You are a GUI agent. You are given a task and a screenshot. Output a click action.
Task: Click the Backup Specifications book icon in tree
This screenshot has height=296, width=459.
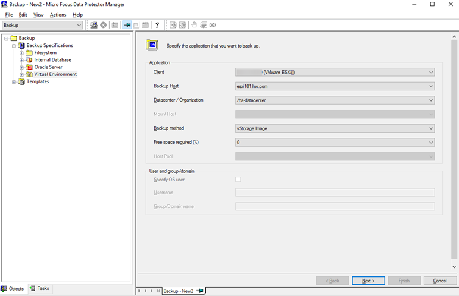pyautogui.click(x=21, y=46)
